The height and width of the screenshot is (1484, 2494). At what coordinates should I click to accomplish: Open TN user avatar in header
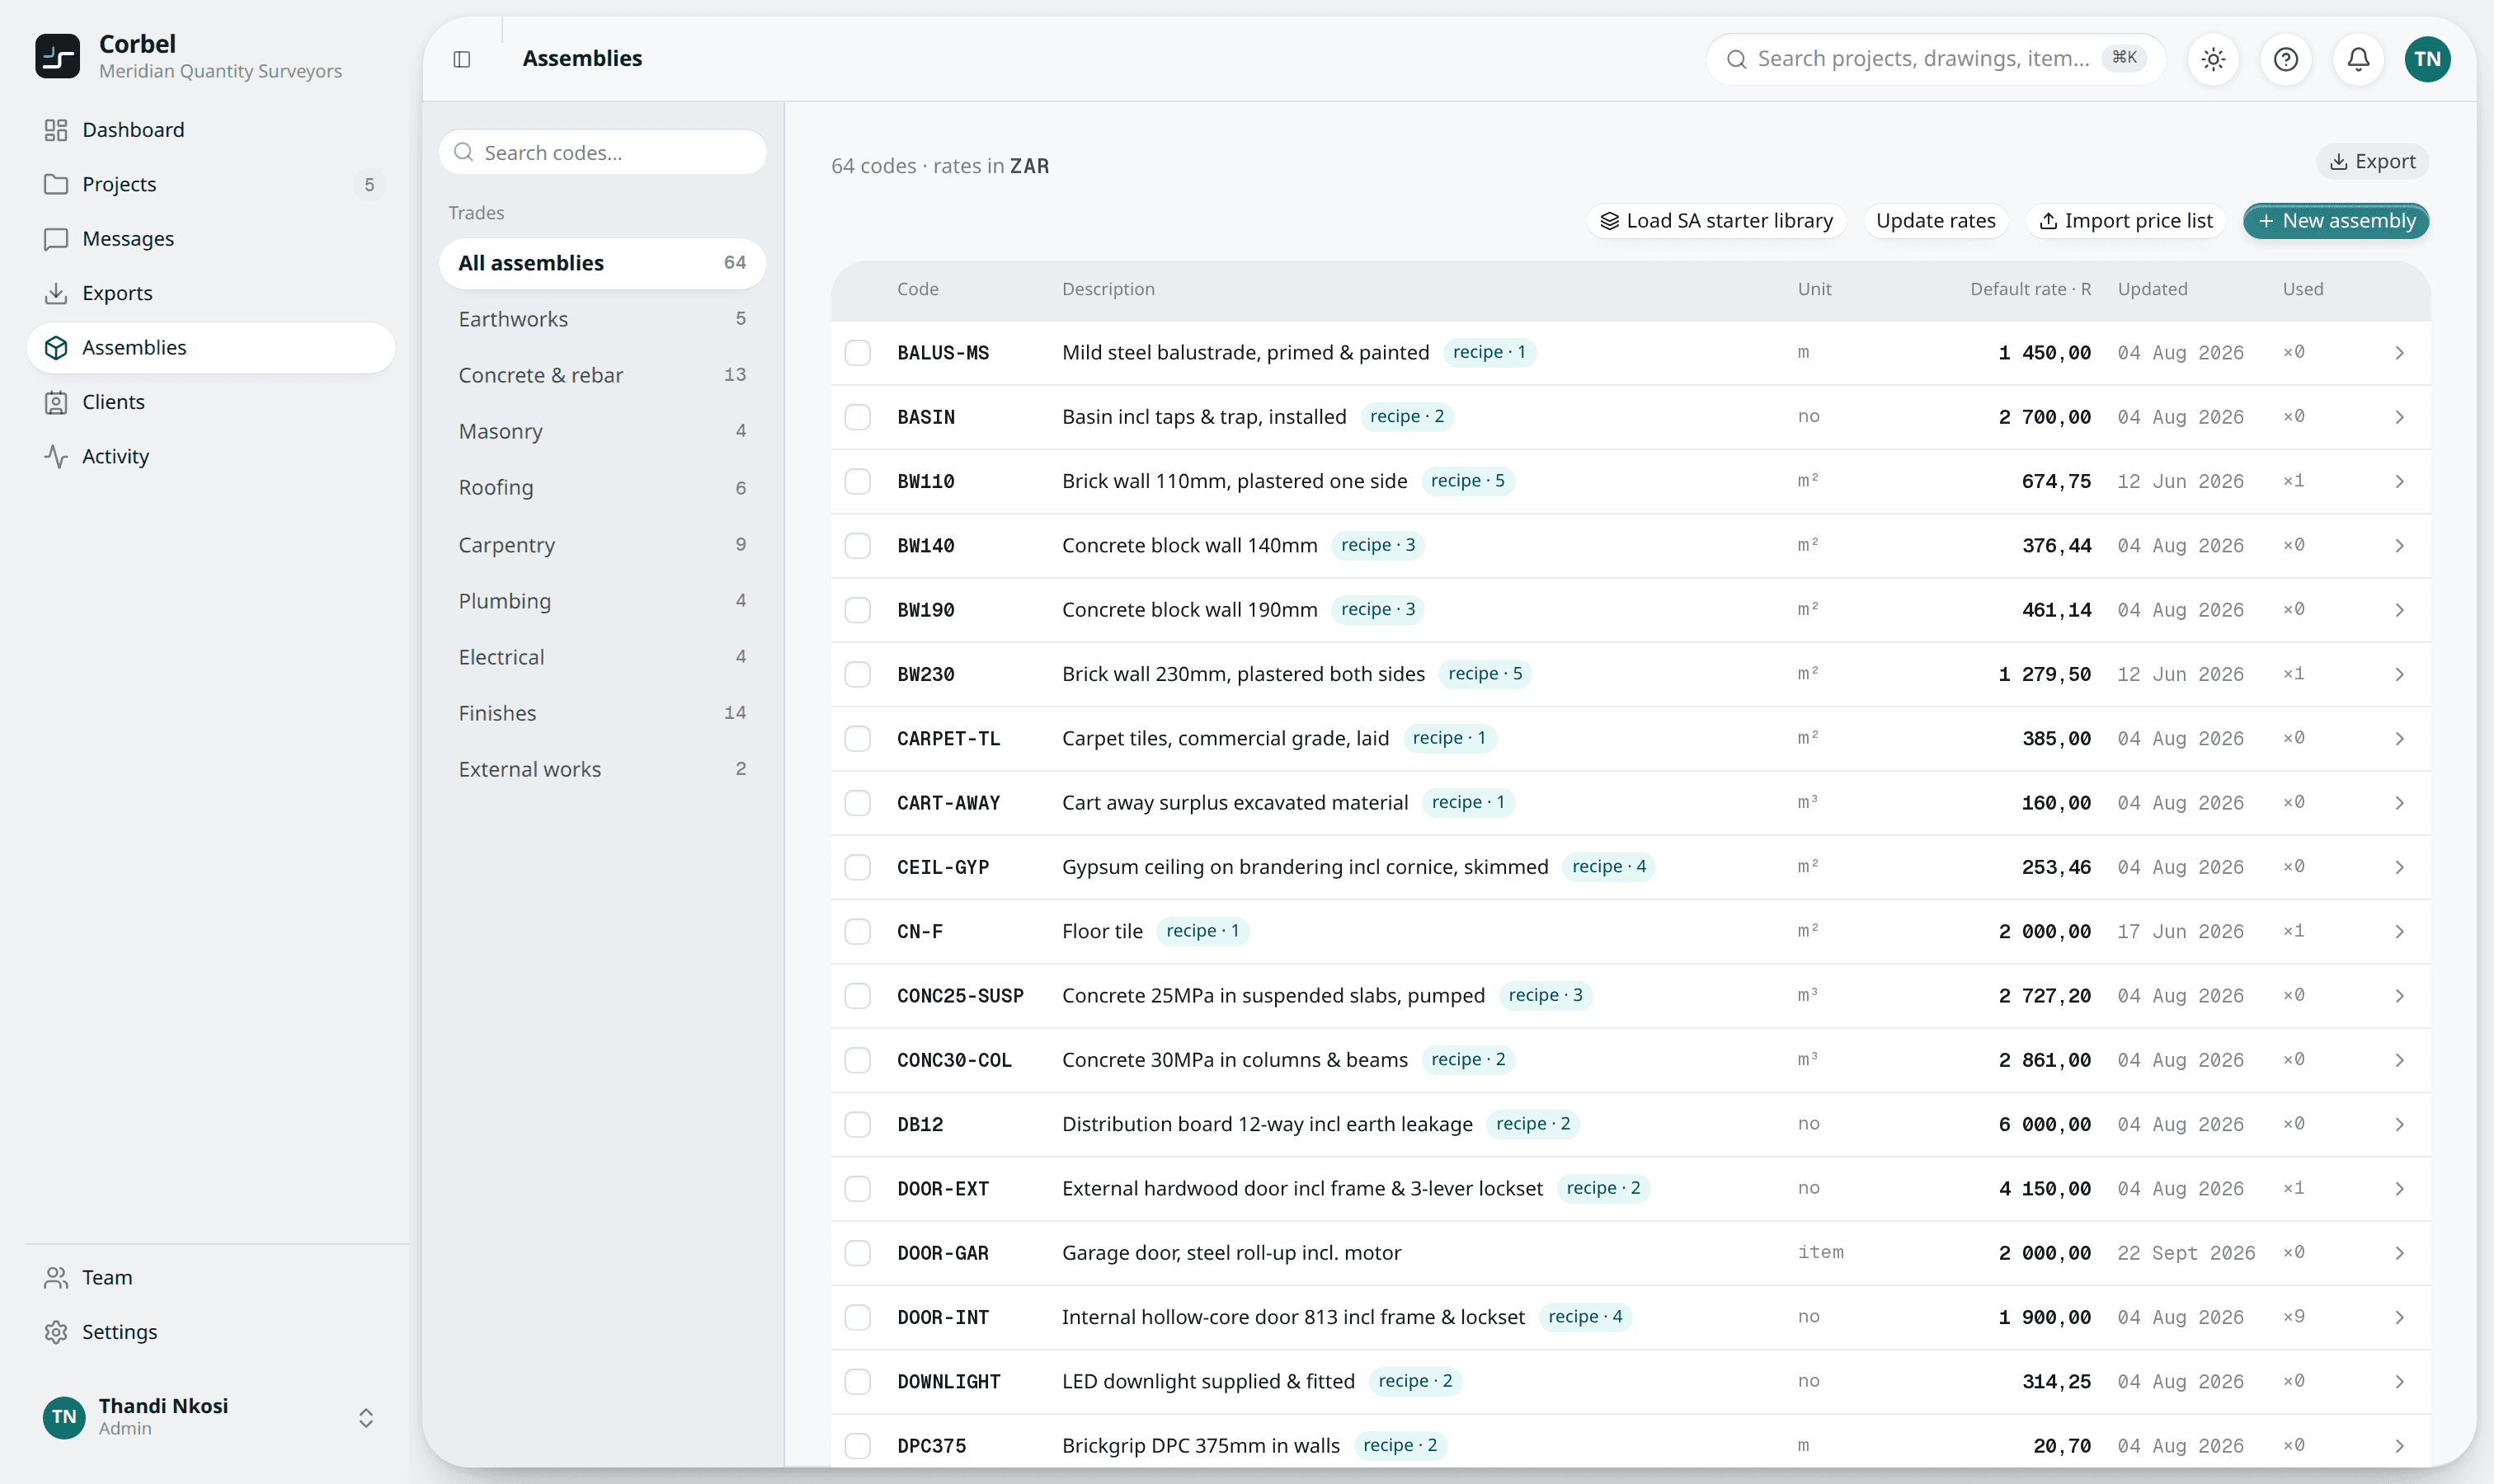click(2427, 59)
